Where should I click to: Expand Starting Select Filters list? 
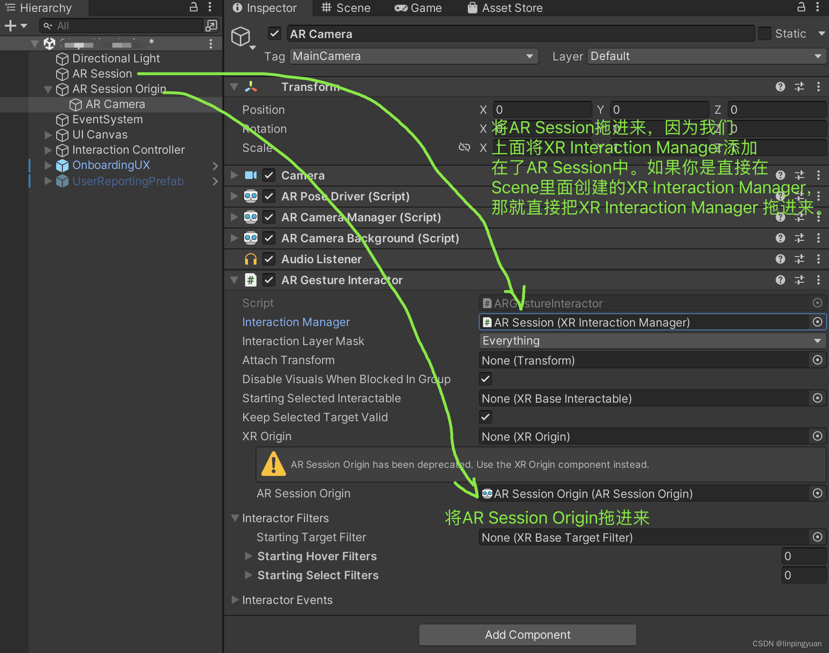click(248, 575)
